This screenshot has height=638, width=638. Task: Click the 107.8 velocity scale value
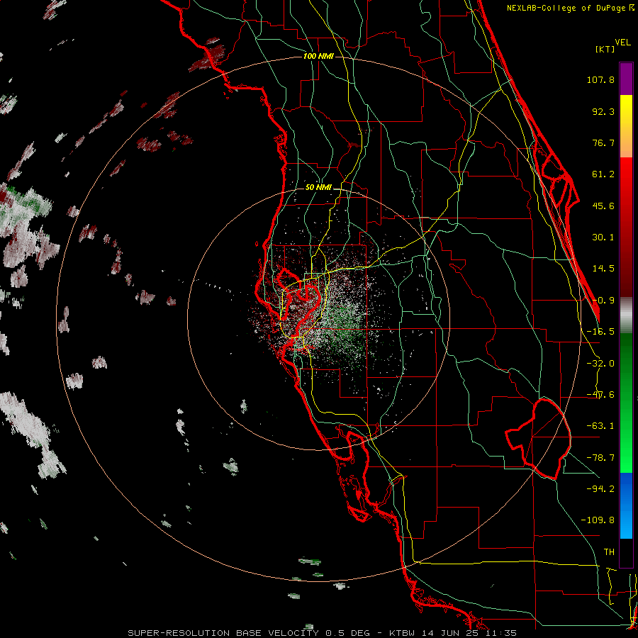[x=600, y=79]
